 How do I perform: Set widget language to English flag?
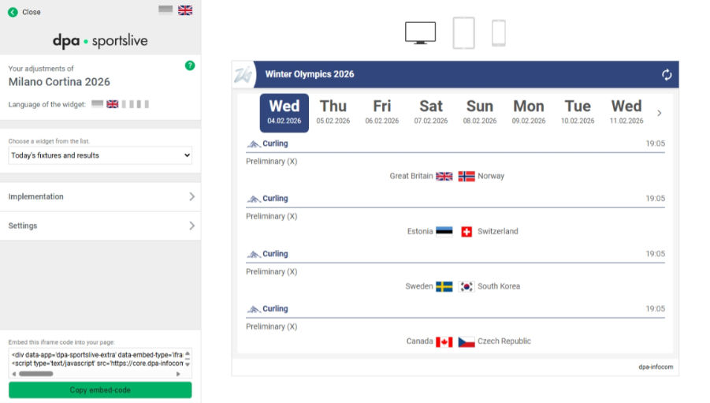coord(113,104)
